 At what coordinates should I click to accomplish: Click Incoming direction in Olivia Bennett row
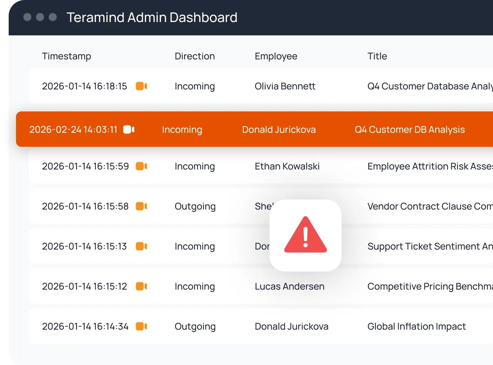click(195, 86)
